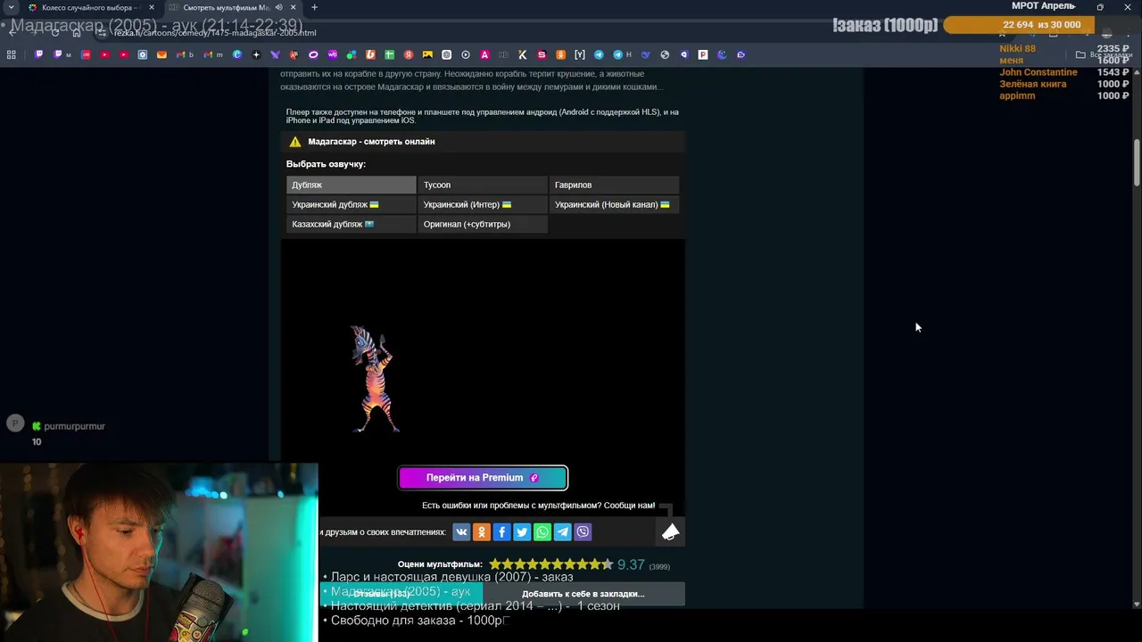The image size is (1142, 642).
Task: Click the page vertical scrollbar thumb
Action: point(1137,162)
